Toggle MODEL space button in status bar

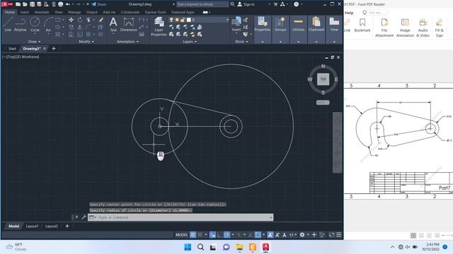pos(181,235)
